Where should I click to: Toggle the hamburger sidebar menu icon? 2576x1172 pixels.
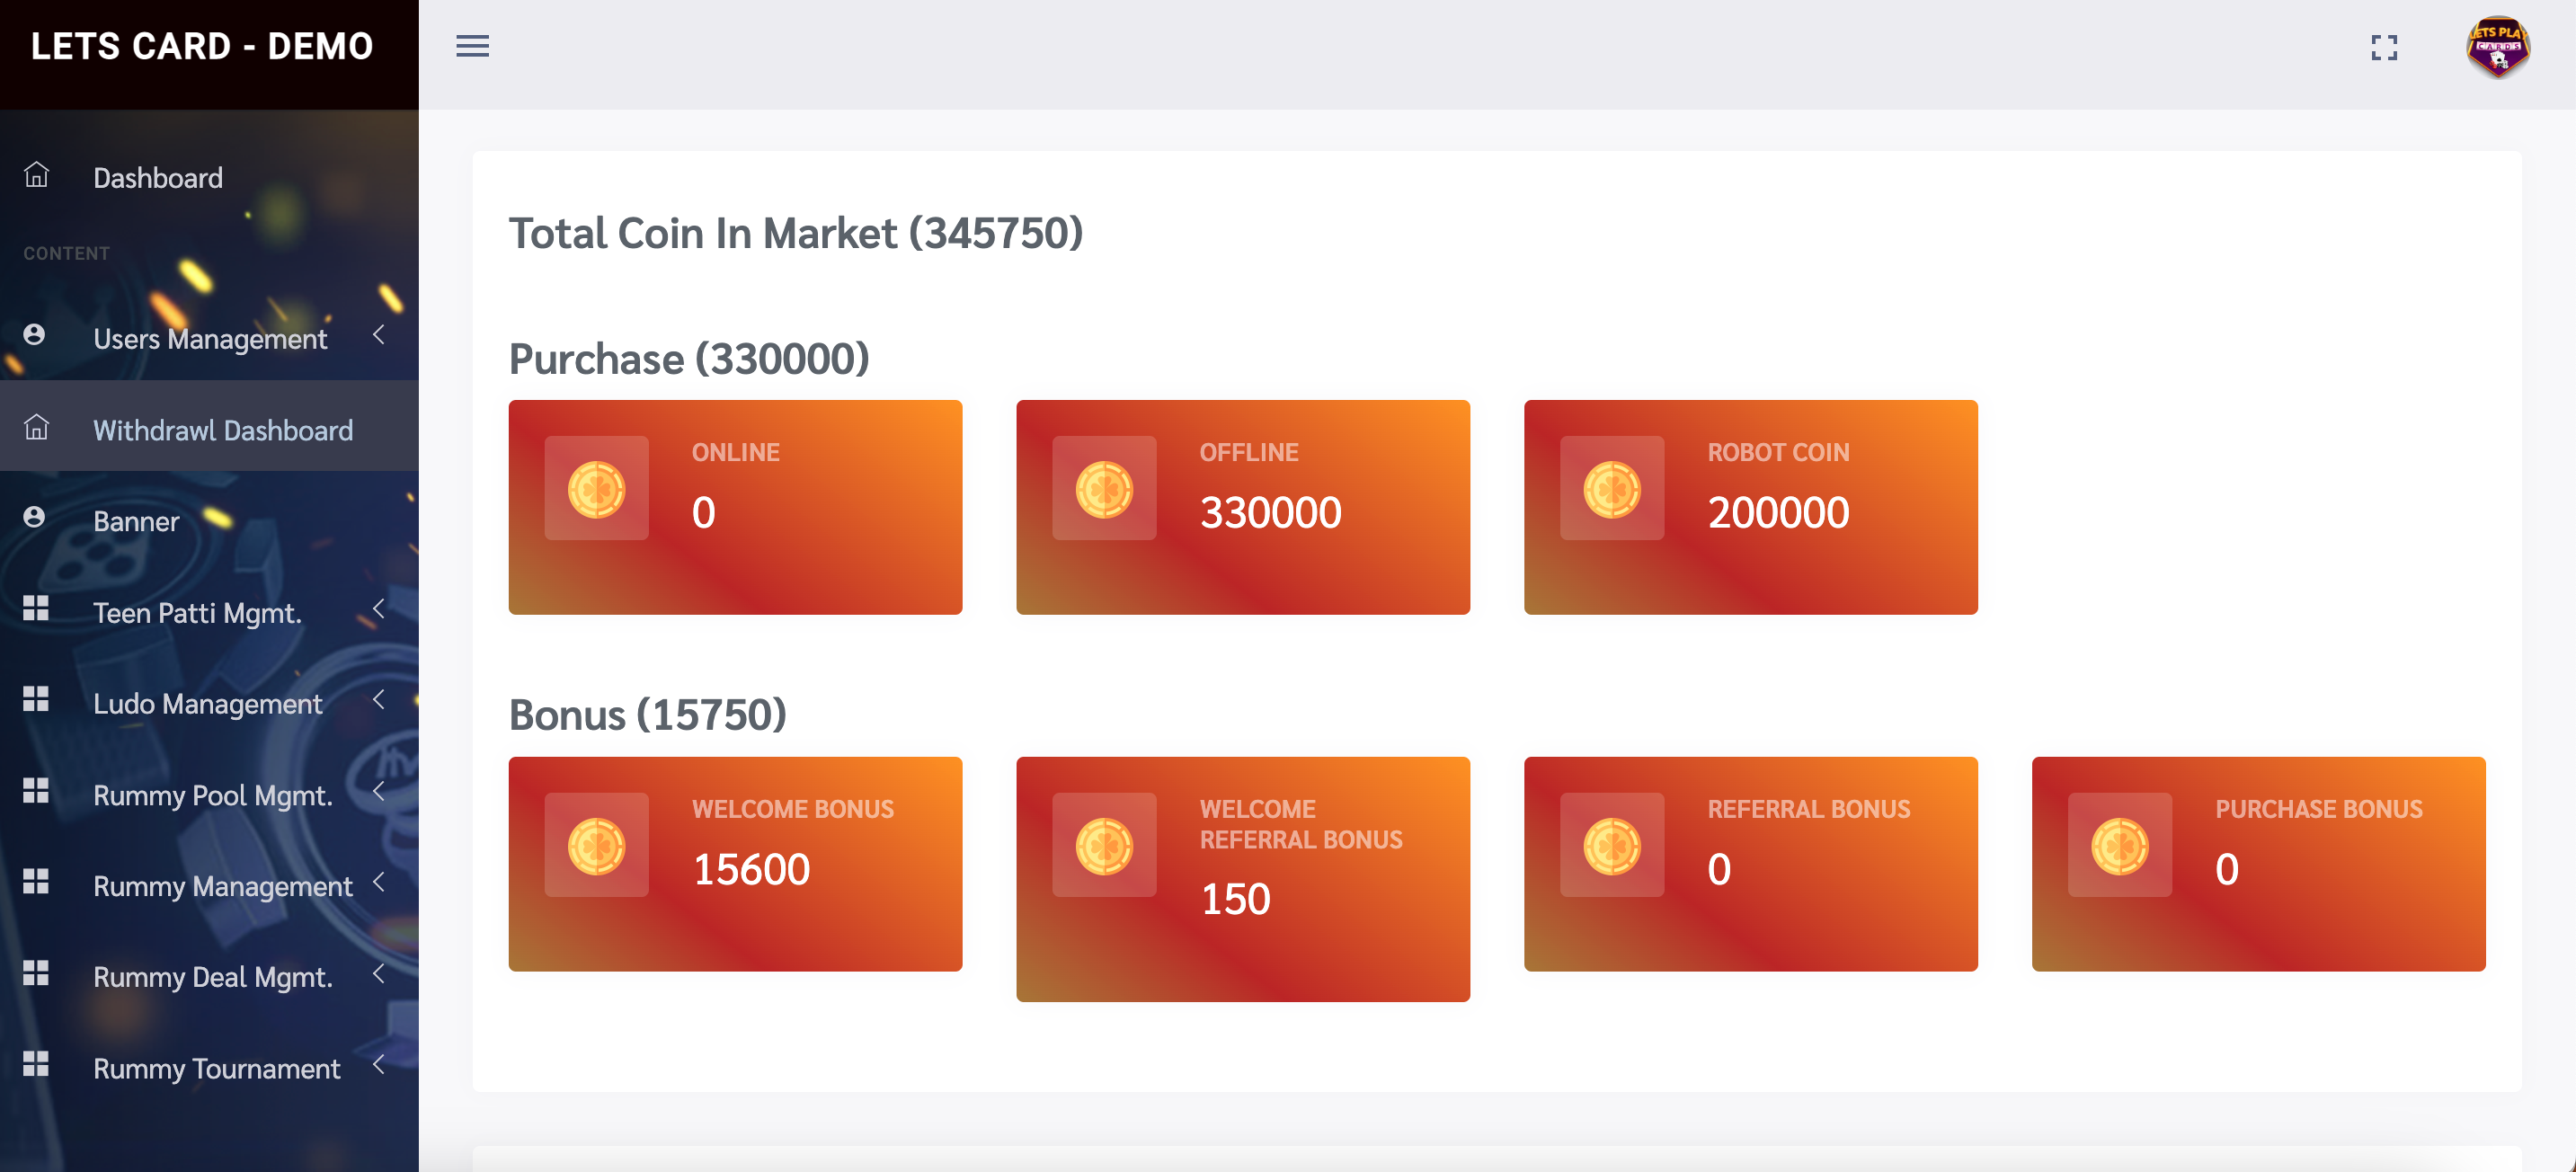(472, 46)
